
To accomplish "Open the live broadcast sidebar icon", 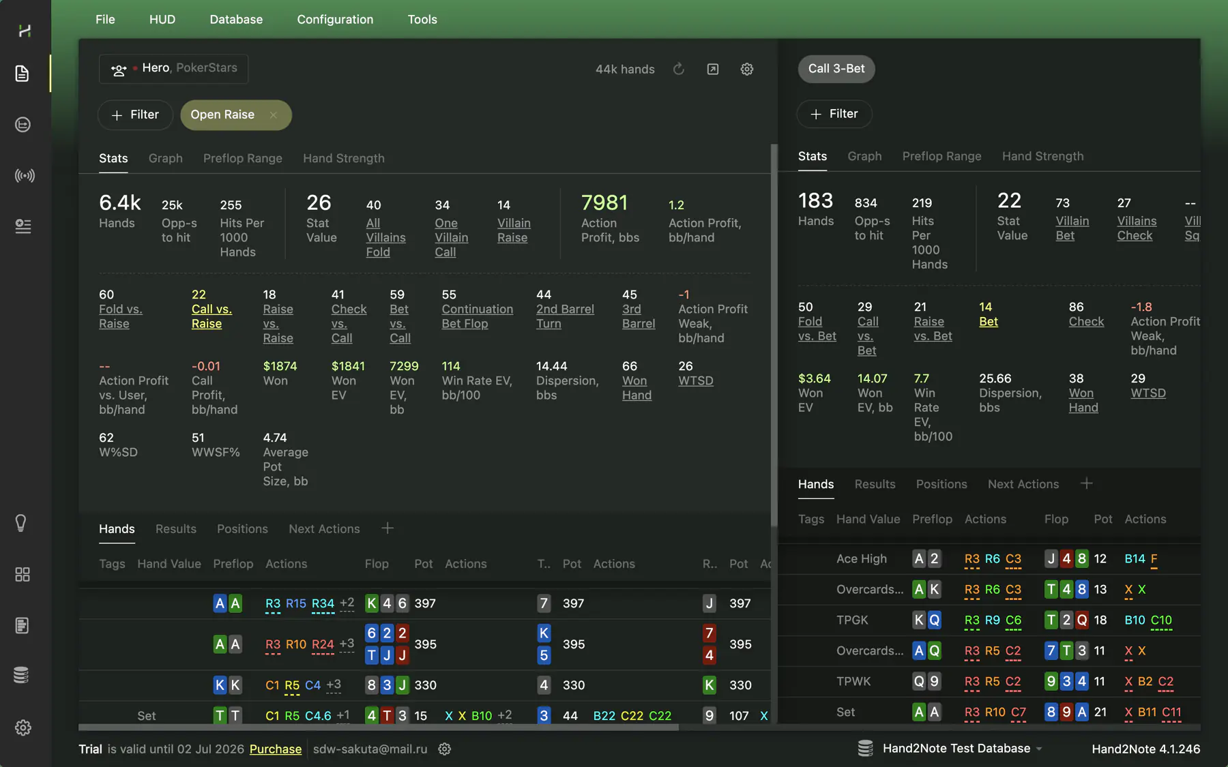I will 25,176.
